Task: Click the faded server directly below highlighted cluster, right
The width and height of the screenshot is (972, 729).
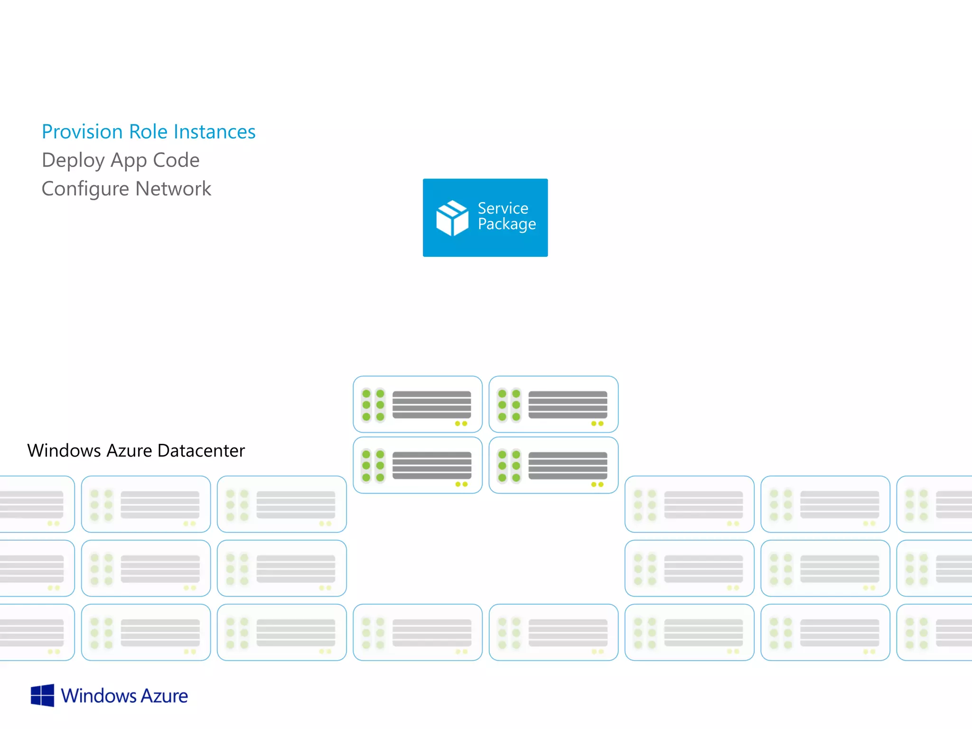Action: click(x=553, y=632)
